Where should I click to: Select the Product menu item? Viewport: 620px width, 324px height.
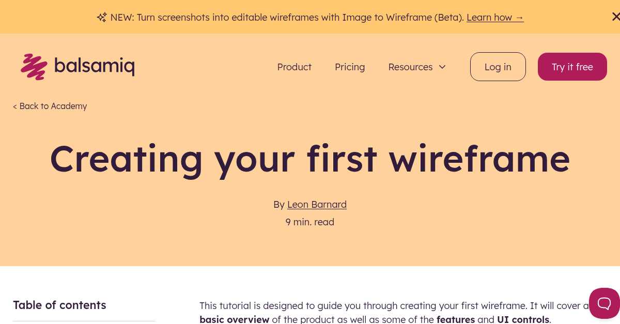(294, 67)
